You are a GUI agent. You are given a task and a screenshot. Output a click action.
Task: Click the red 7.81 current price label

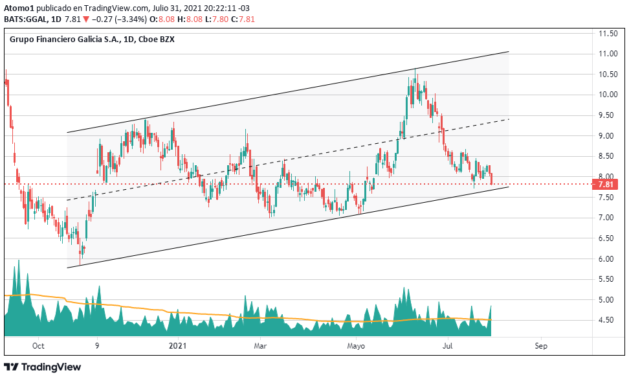click(x=605, y=184)
